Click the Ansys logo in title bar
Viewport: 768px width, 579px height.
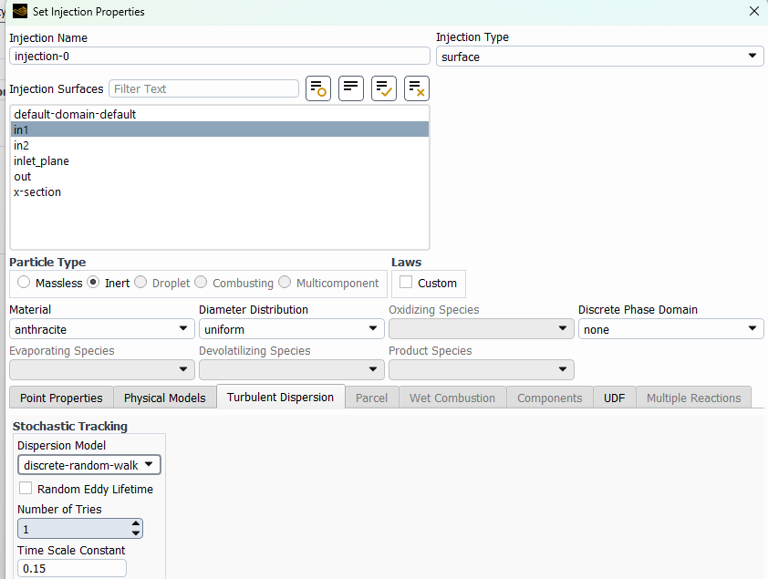(19, 12)
